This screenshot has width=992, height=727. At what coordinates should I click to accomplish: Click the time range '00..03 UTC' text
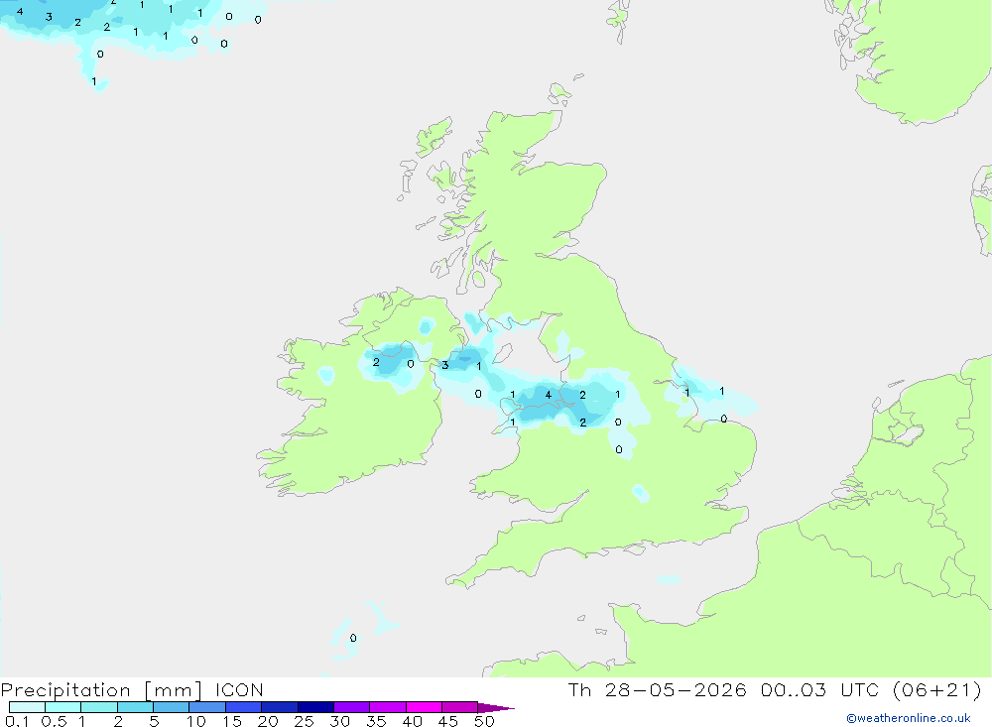point(820,689)
